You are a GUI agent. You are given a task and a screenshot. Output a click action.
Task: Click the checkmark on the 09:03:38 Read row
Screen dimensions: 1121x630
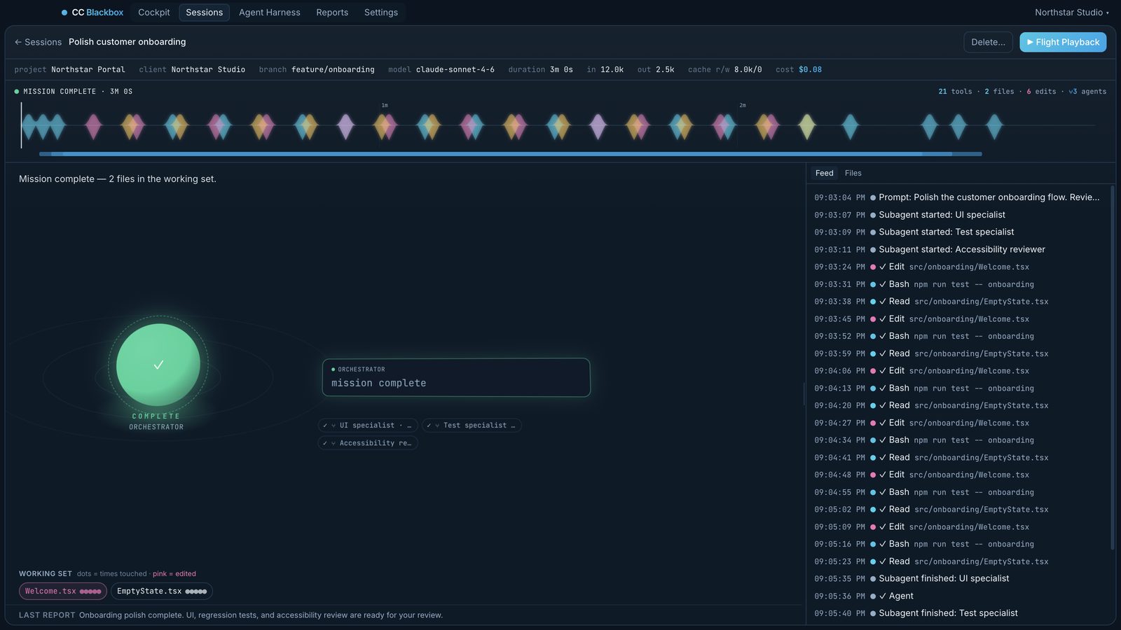[883, 302]
